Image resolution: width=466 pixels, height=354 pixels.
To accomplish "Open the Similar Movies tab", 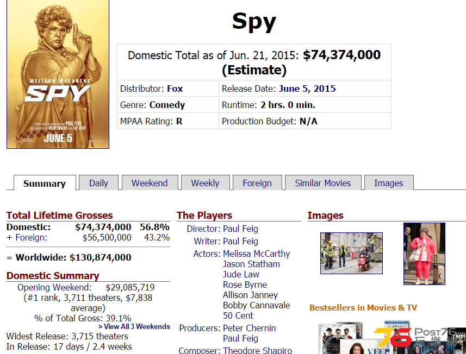I will 323,183.
